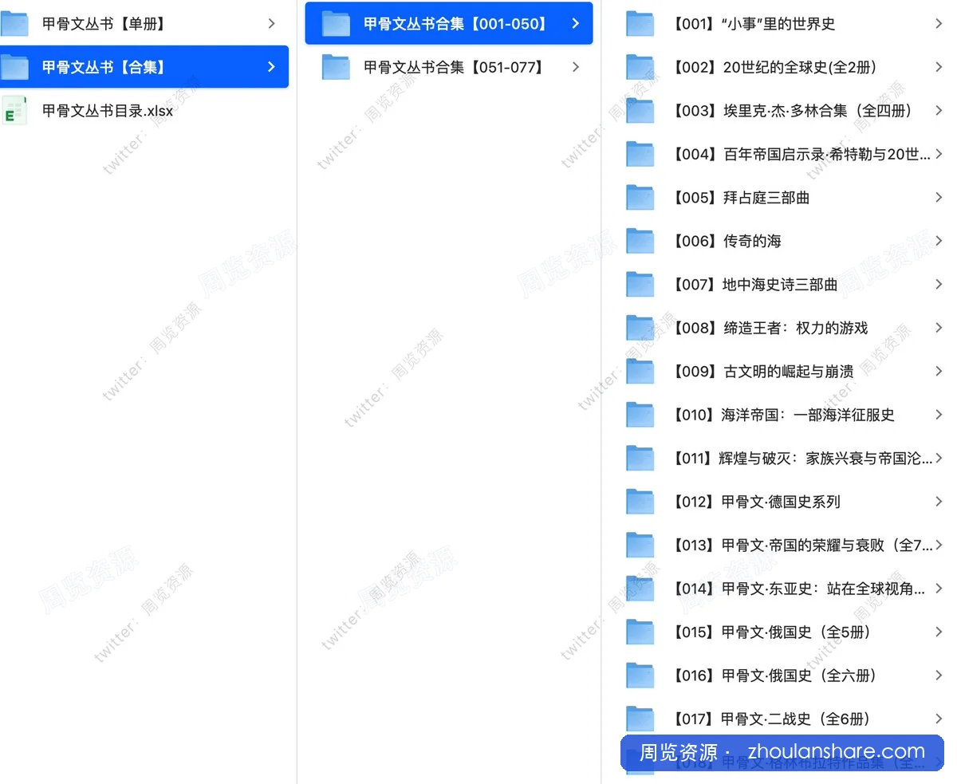The image size is (957, 784).
Task: Click the folder icon for 【016】甲骨文·俄国史
Action: click(x=640, y=676)
